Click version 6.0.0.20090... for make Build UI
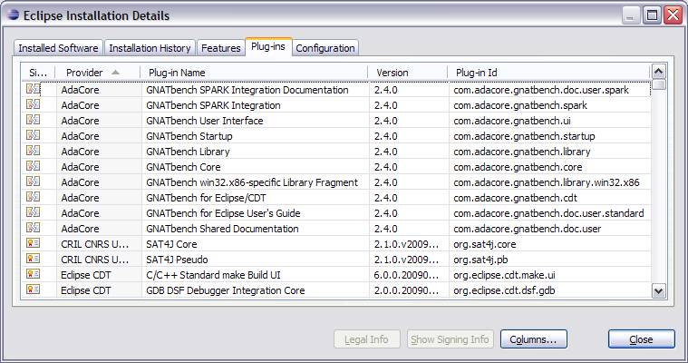 tap(406, 275)
